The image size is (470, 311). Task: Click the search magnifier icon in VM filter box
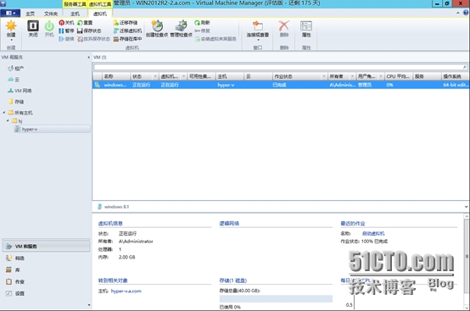click(465, 67)
